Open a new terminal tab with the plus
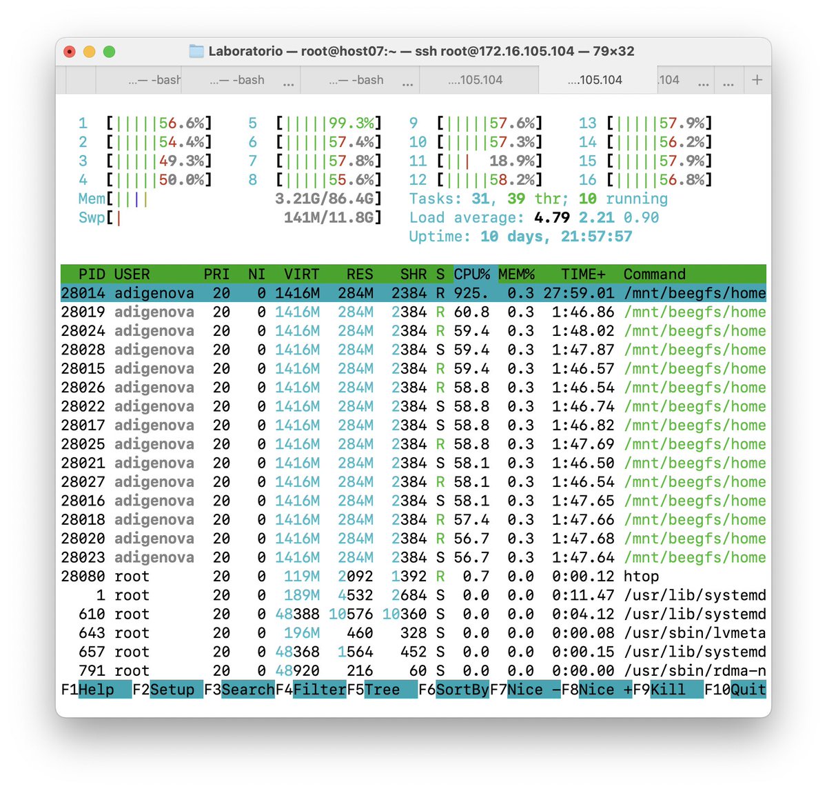827x791 pixels. (x=756, y=79)
